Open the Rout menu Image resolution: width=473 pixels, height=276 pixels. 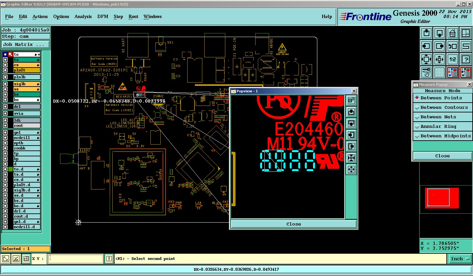133,16
